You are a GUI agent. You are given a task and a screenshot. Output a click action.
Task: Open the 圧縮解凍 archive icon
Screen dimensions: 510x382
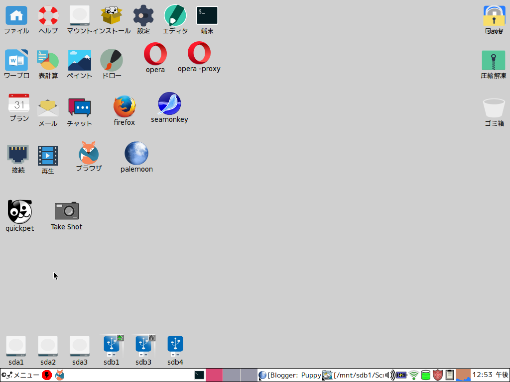point(494,60)
